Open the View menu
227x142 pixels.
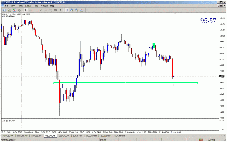(13, 6)
